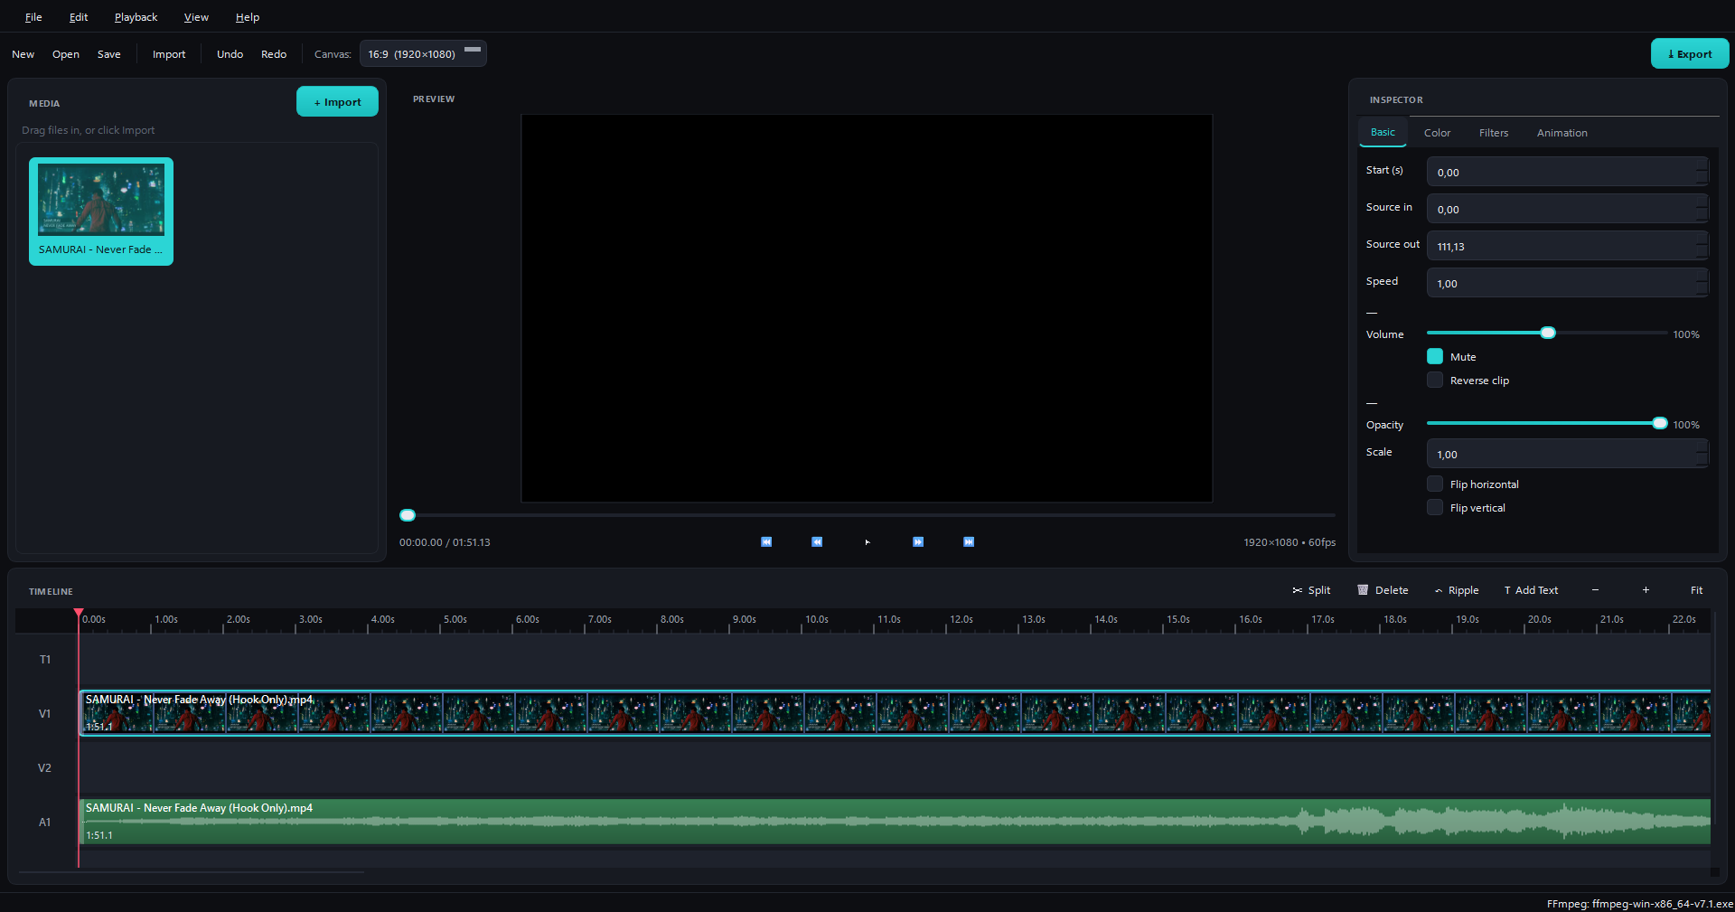Click Save in the toolbar
This screenshot has width=1735, height=912.
(109, 54)
